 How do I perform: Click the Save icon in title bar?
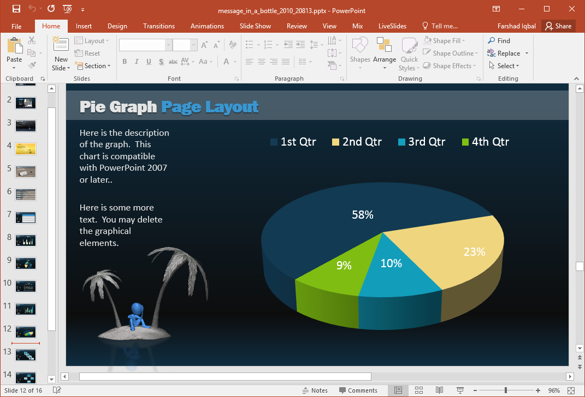pyautogui.click(x=16, y=9)
